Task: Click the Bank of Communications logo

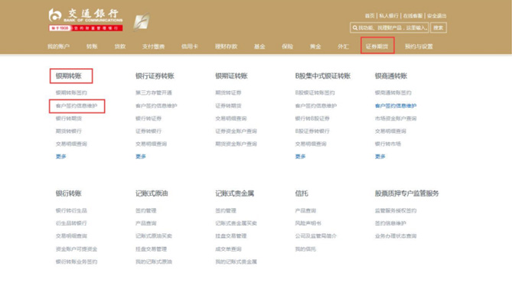Action: coord(86,20)
